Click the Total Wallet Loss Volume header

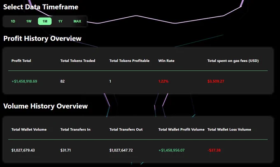[x=229, y=130]
